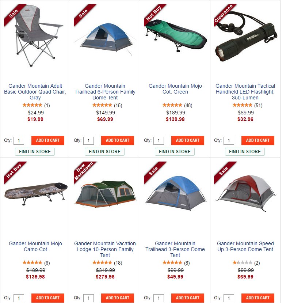Find the Mojo Cot, Green in store
This screenshot has width=290, height=303.
coord(175,152)
